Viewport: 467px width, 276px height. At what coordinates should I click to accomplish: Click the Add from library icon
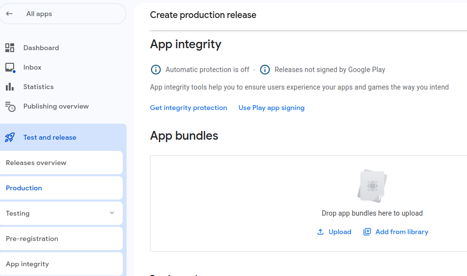[x=367, y=232]
